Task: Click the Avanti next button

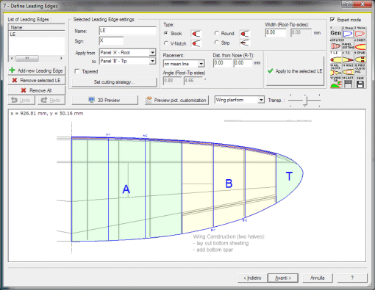Action: [x=283, y=278]
